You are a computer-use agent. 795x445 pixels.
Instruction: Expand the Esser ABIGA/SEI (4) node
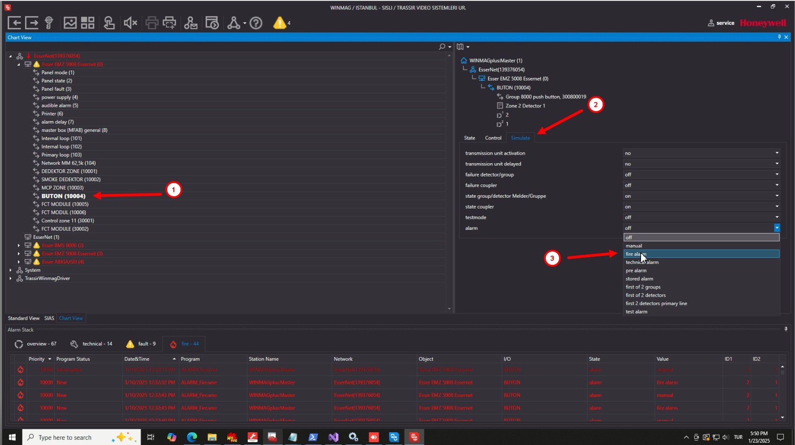click(x=18, y=262)
